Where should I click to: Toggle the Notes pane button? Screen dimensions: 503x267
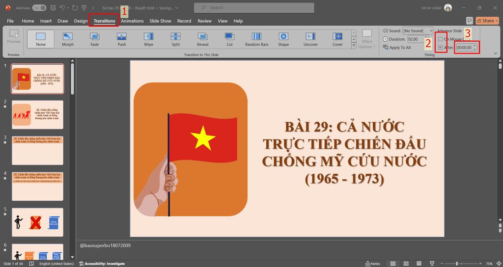click(x=373, y=264)
